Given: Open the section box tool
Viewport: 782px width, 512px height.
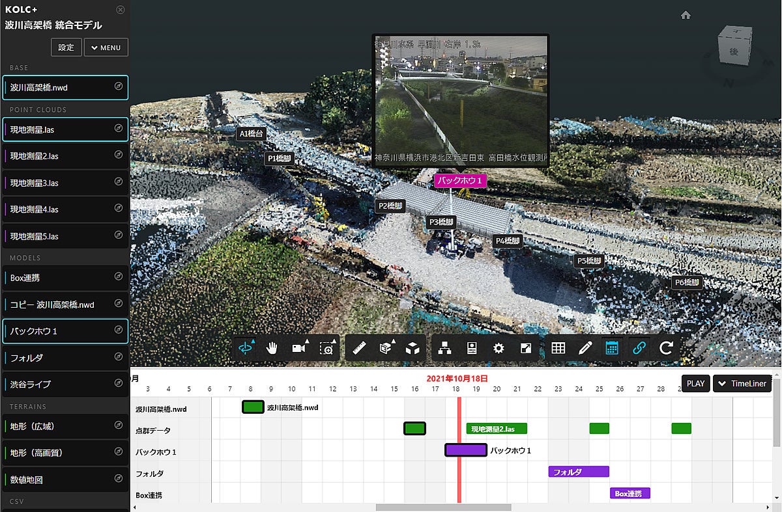Looking at the screenshot, I should pyautogui.click(x=386, y=348).
